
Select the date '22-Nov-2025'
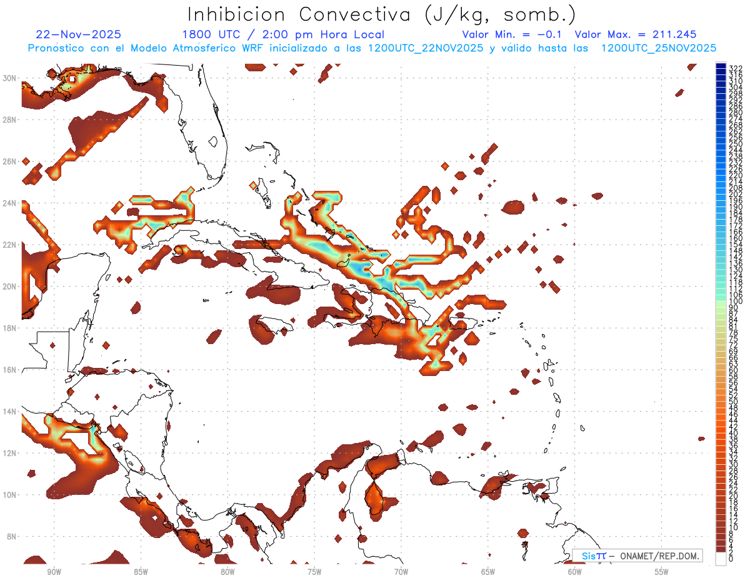coord(79,34)
